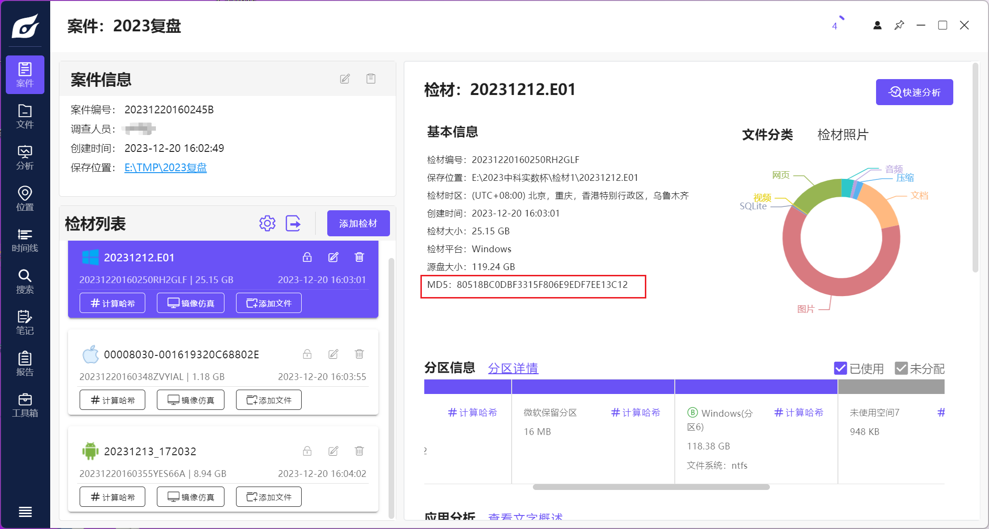
Task: Click the evidence list settings gear icon
Action: pyautogui.click(x=267, y=223)
